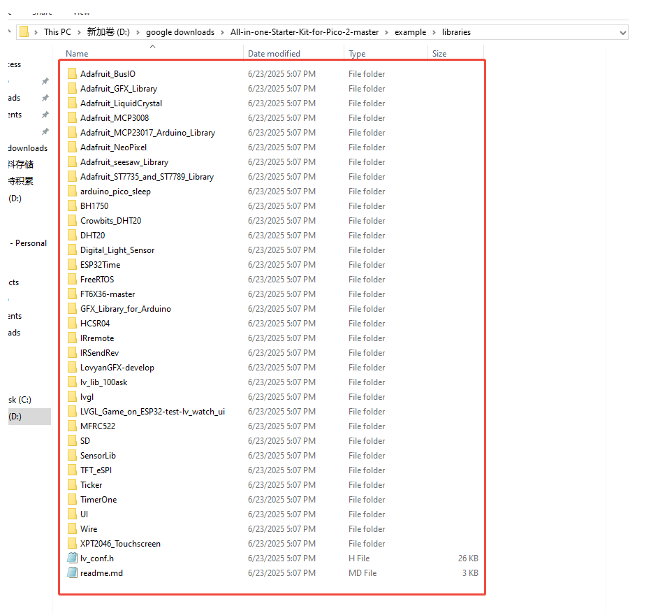Click the Adafruit_GFX_Library folder icon

click(x=72, y=89)
